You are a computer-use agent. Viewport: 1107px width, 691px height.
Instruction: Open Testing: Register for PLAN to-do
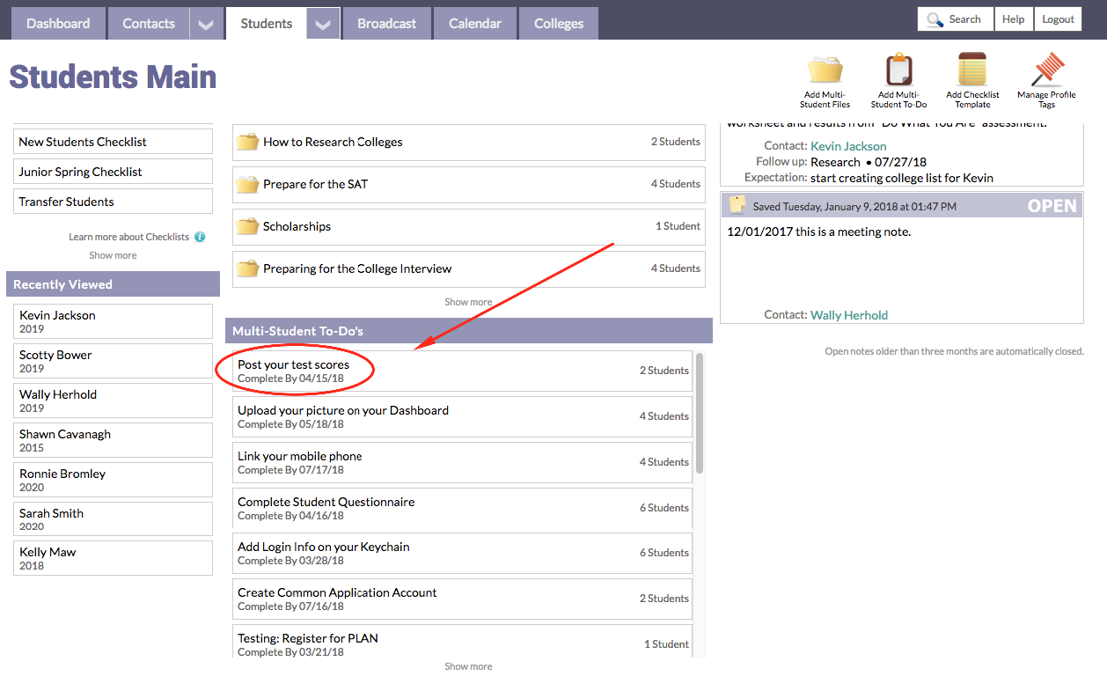pyautogui.click(x=462, y=642)
